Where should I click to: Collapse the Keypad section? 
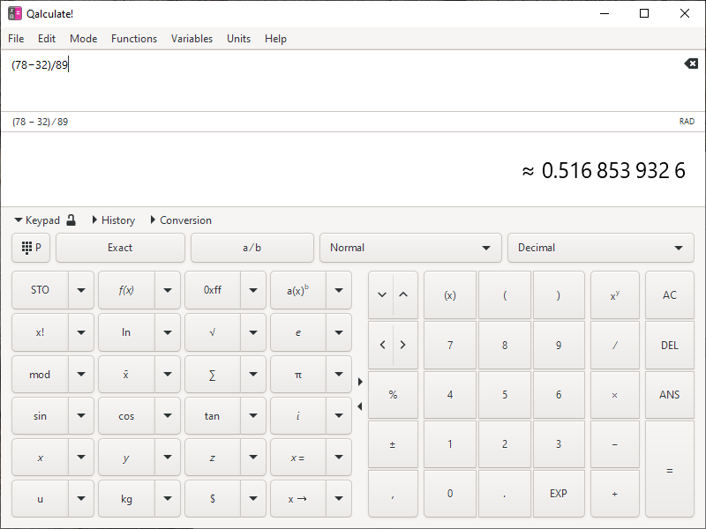(x=36, y=220)
